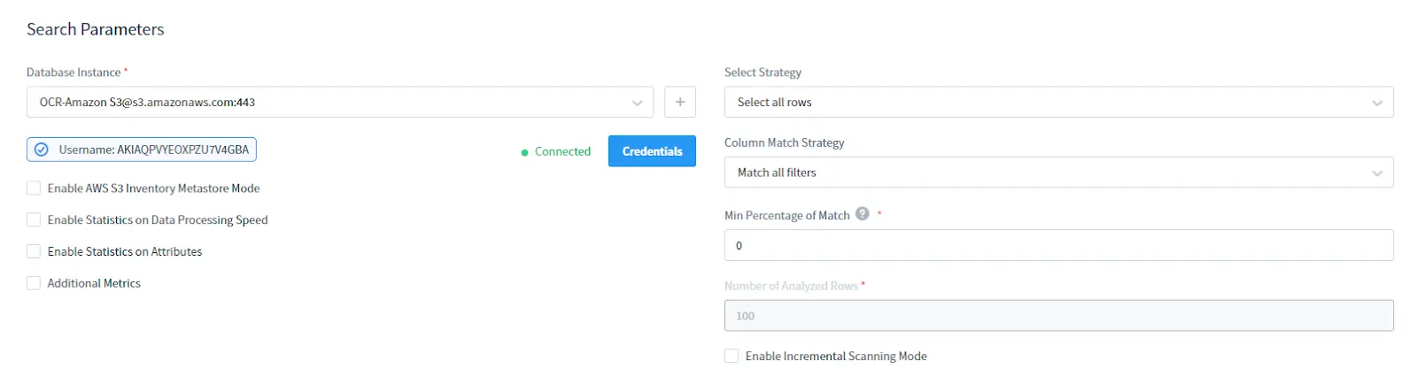This screenshot has height=384, width=1417.
Task: Enable AWS S3 Inventory Metastore Mode
Action: point(34,188)
